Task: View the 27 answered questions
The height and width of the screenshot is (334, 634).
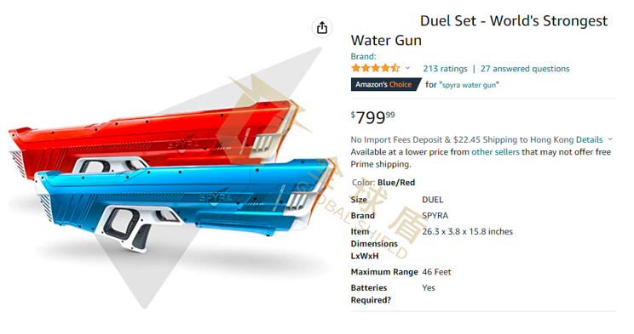Action: (525, 69)
